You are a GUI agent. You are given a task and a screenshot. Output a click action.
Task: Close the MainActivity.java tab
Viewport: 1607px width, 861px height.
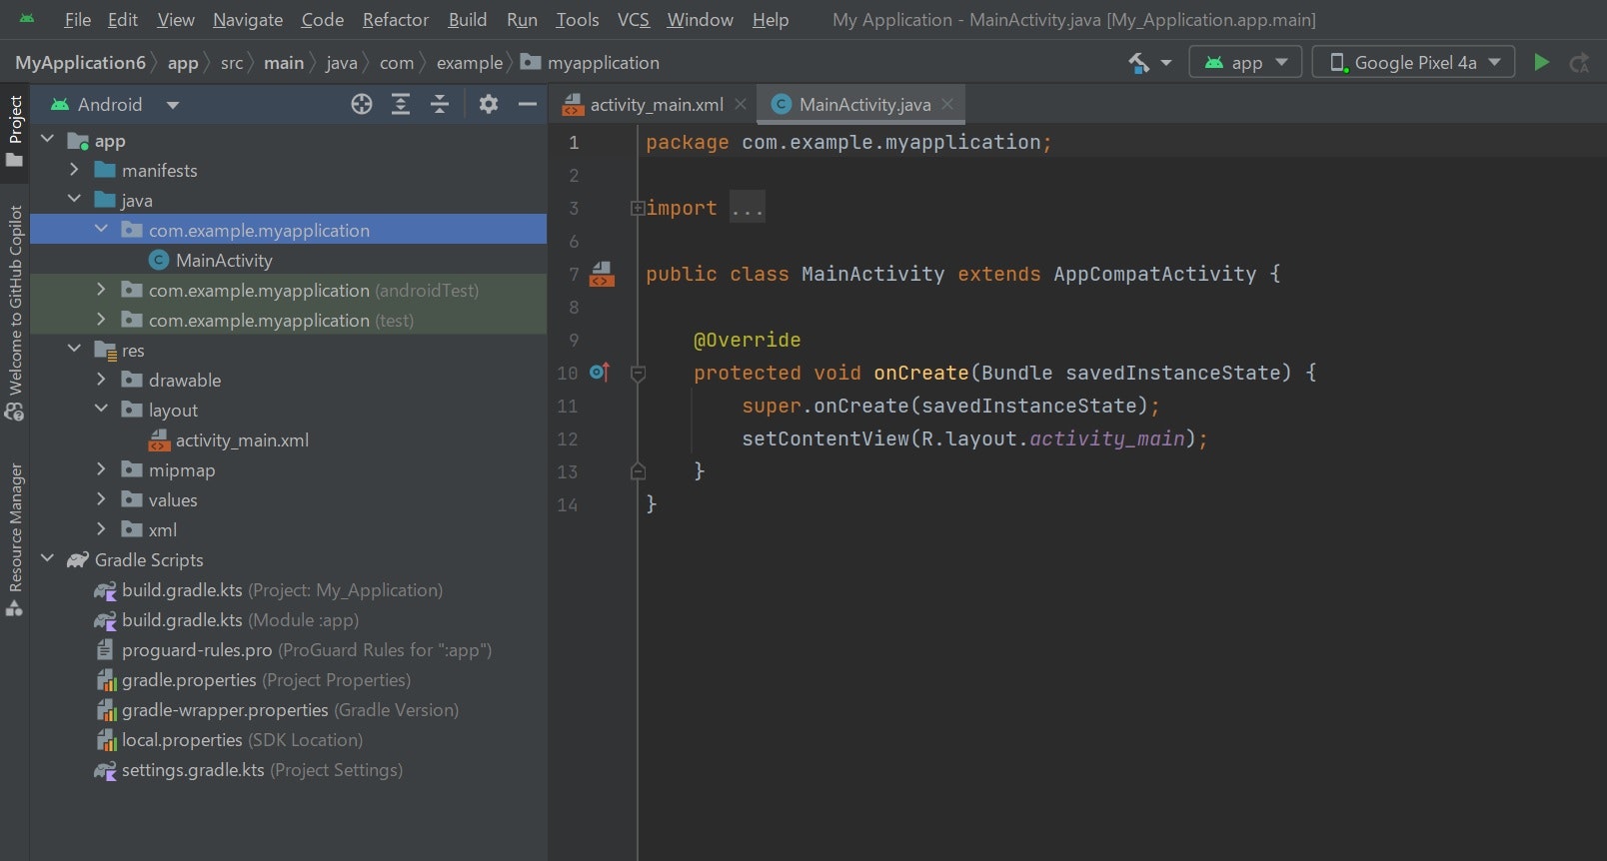[947, 104]
